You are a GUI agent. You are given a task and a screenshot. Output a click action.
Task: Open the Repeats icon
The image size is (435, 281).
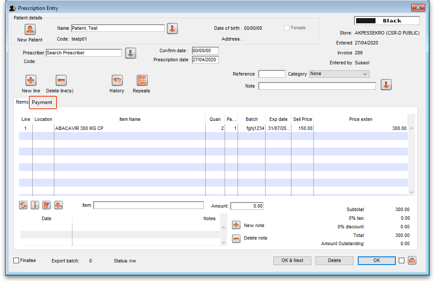[x=142, y=80]
